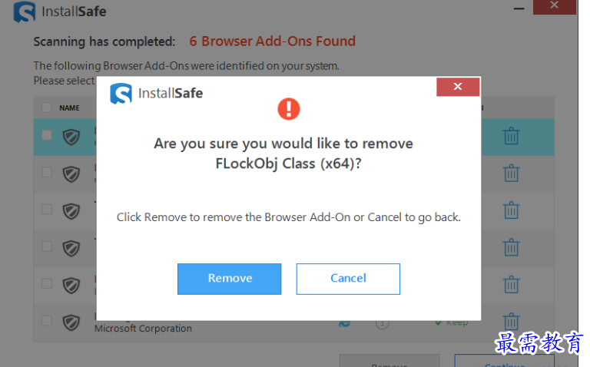Click info icon in the last row
Viewport: 590px width, 367px height.
pyautogui.click(x=382, y=323)
